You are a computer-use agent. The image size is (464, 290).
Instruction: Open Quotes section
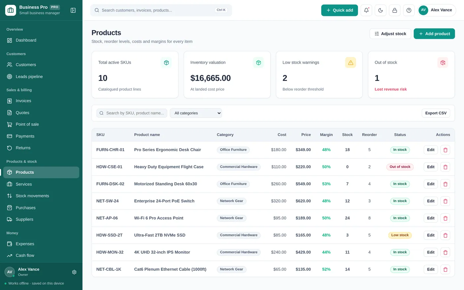41,113
